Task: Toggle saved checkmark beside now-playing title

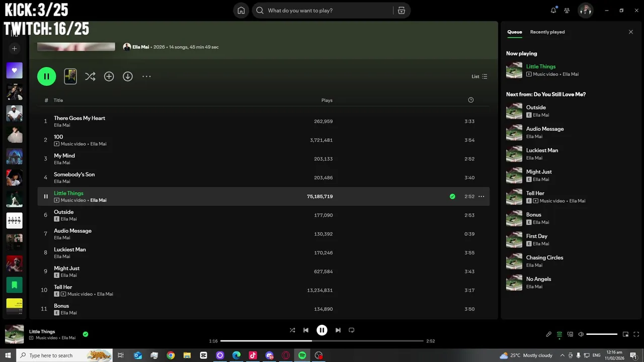Action: [86, 334]
